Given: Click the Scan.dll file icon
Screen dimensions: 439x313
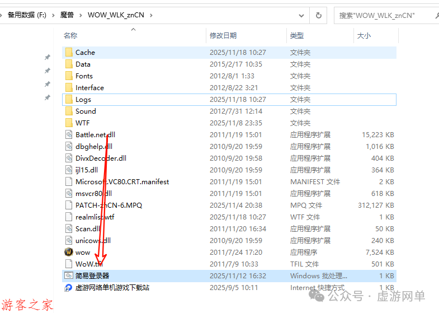Looking at the screenshot, I should tap(69, 228).
